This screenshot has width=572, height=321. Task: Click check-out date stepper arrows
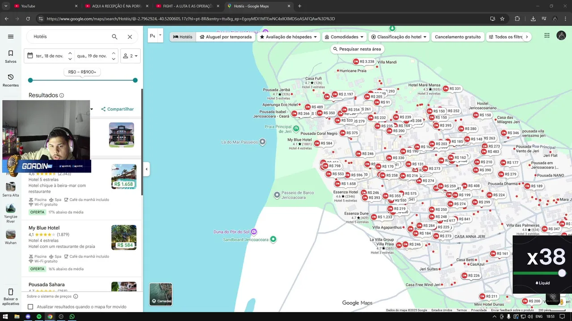click(x=114, y=56)
